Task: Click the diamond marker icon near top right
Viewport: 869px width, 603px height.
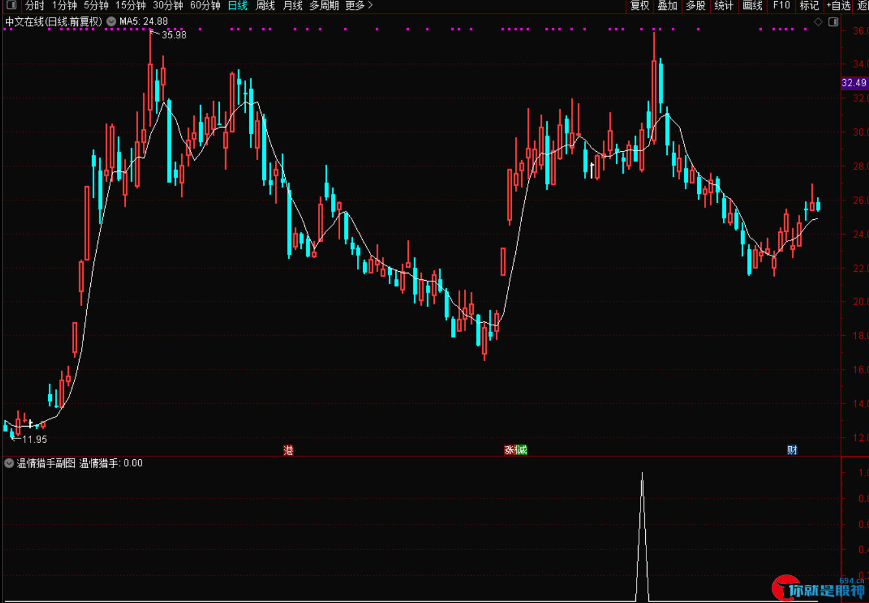Action: 818,21
